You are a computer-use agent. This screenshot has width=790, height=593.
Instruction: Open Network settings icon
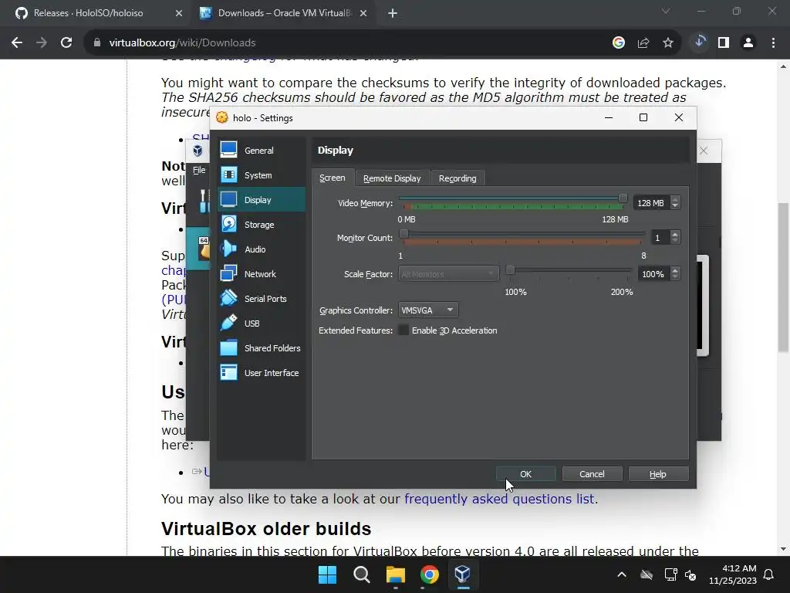click(228, 273)
